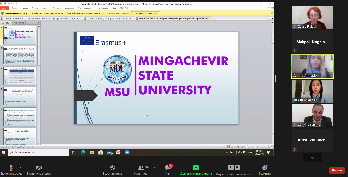Open the Customize Quick Access Toolbar dropdown
The image size is (348, 177).
click(x=18, y=4)
